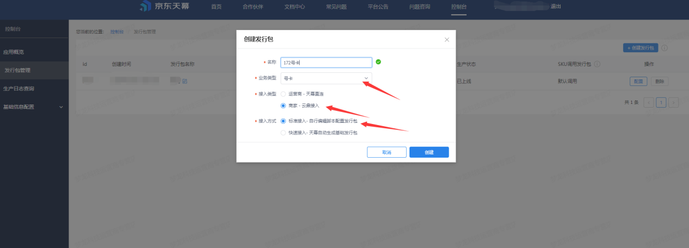Click the 取消 button
689x248 pixels.
386,152
